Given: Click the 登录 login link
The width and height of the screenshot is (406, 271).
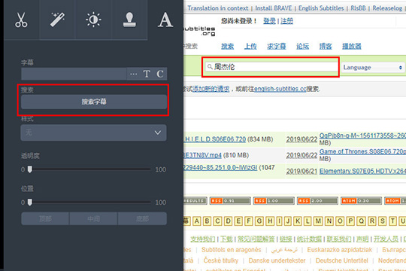Looking at the screenshot, I should [x=269, y=21].
